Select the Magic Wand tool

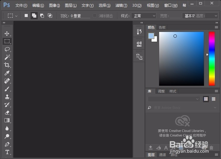(7, 57)
